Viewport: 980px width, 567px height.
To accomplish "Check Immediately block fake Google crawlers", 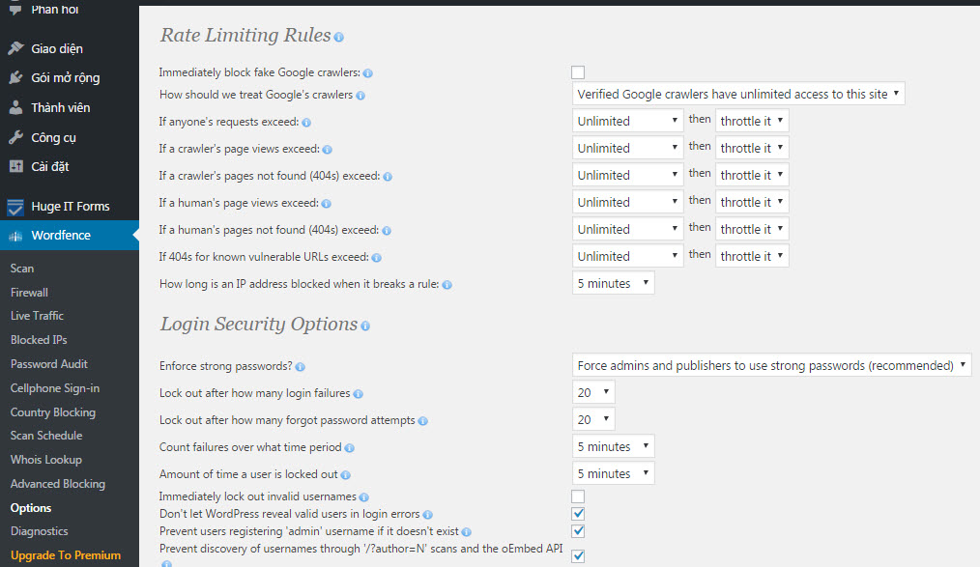I will coord(578,71).
